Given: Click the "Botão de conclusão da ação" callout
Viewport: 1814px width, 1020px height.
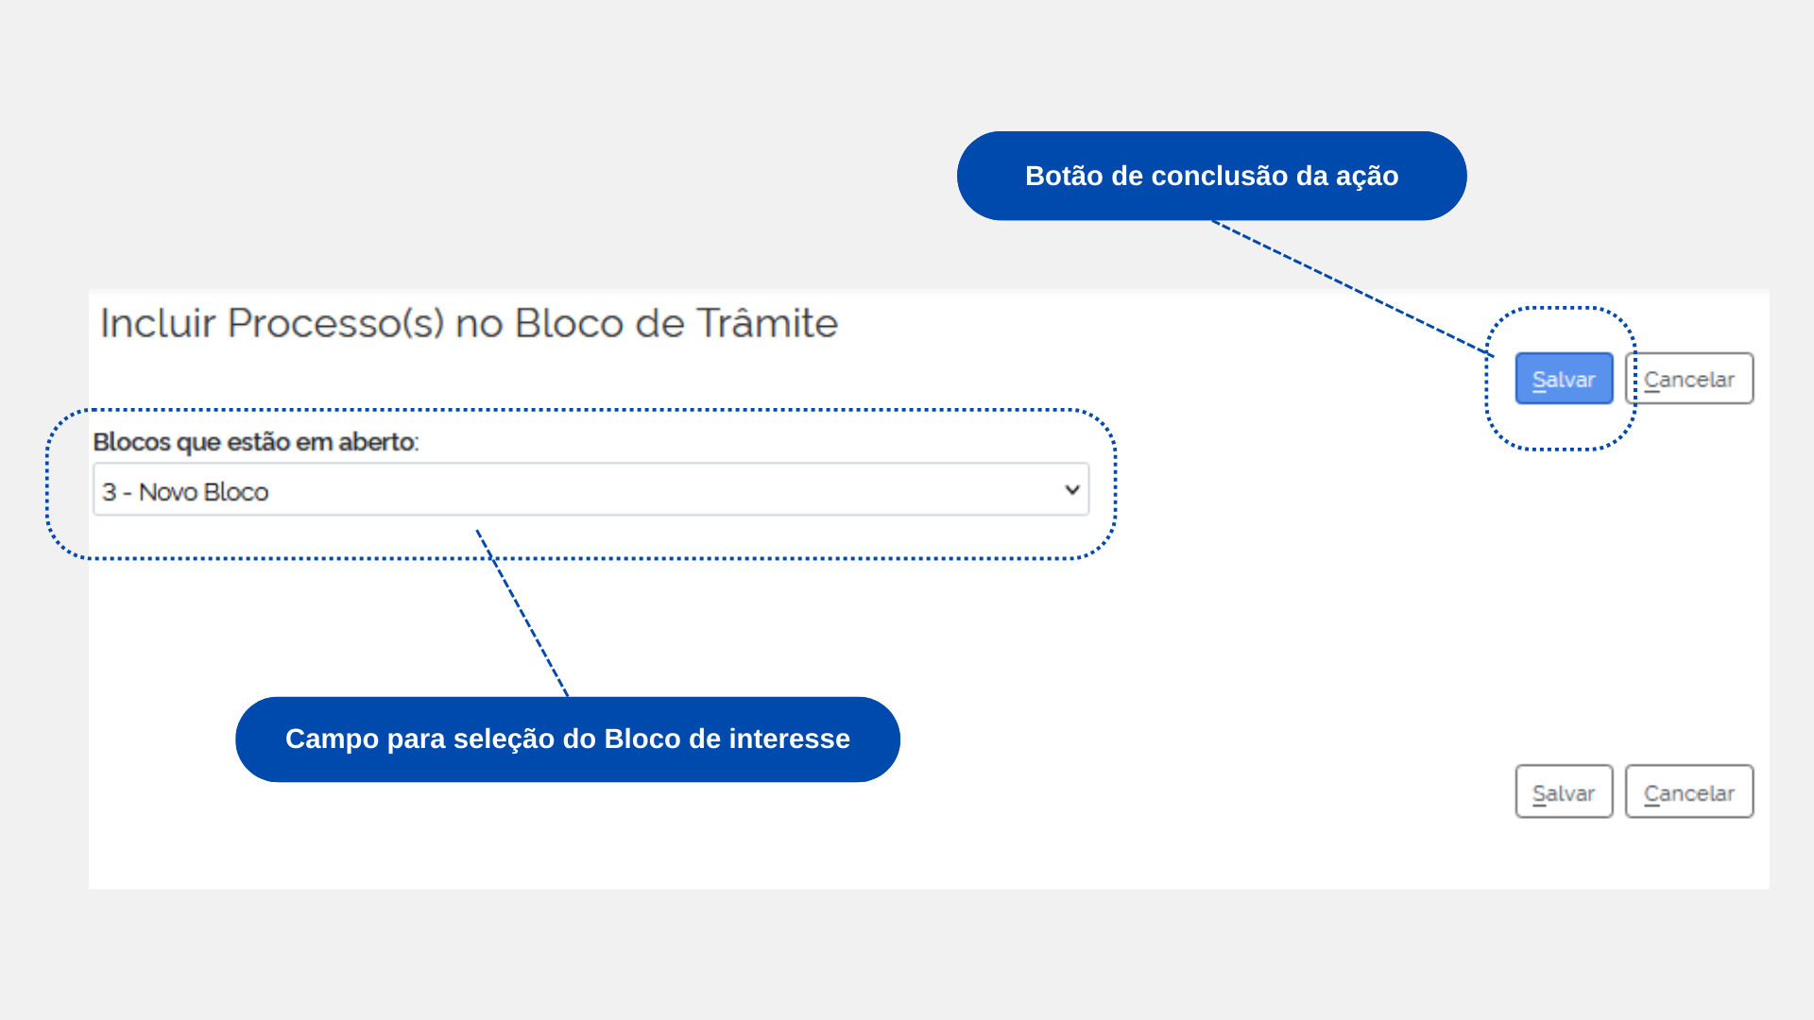Looking at the screenshot, I should [1211, 176].
